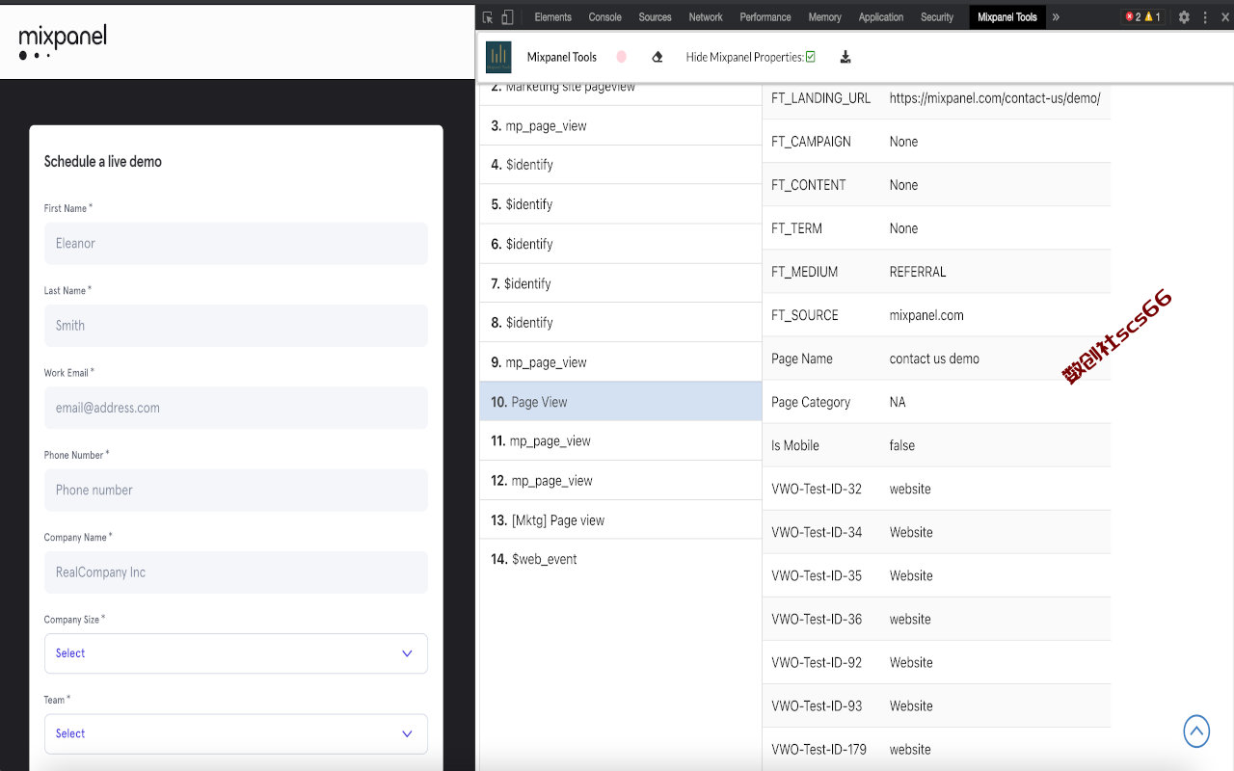Open the Company Size dropdown
The image size is (1234, 771).
click(236, 653)
